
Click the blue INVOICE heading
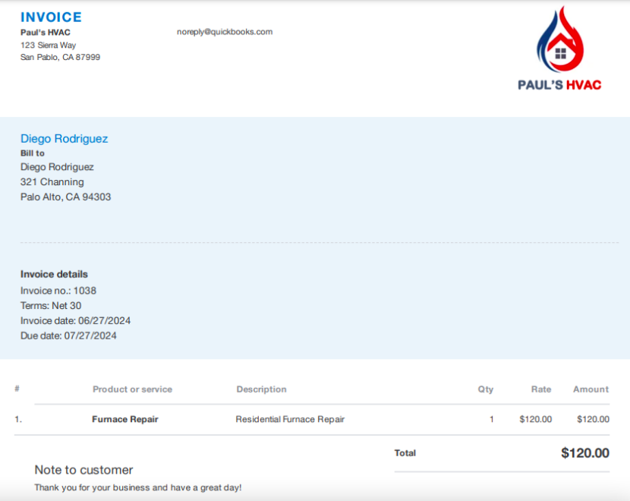51,17
